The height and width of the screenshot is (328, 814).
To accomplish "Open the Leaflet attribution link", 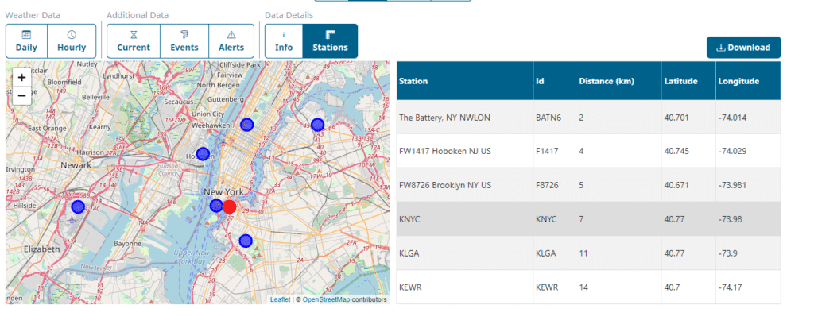I will click(280, 299).
